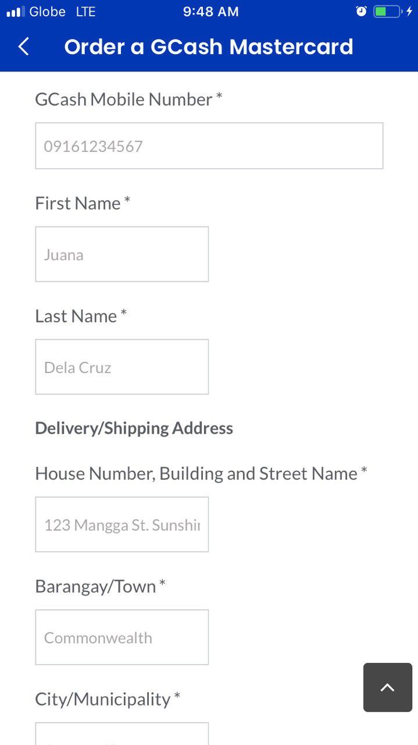
Task: Tap the alarm clock status icon
Action: click(x=362, y=12)
